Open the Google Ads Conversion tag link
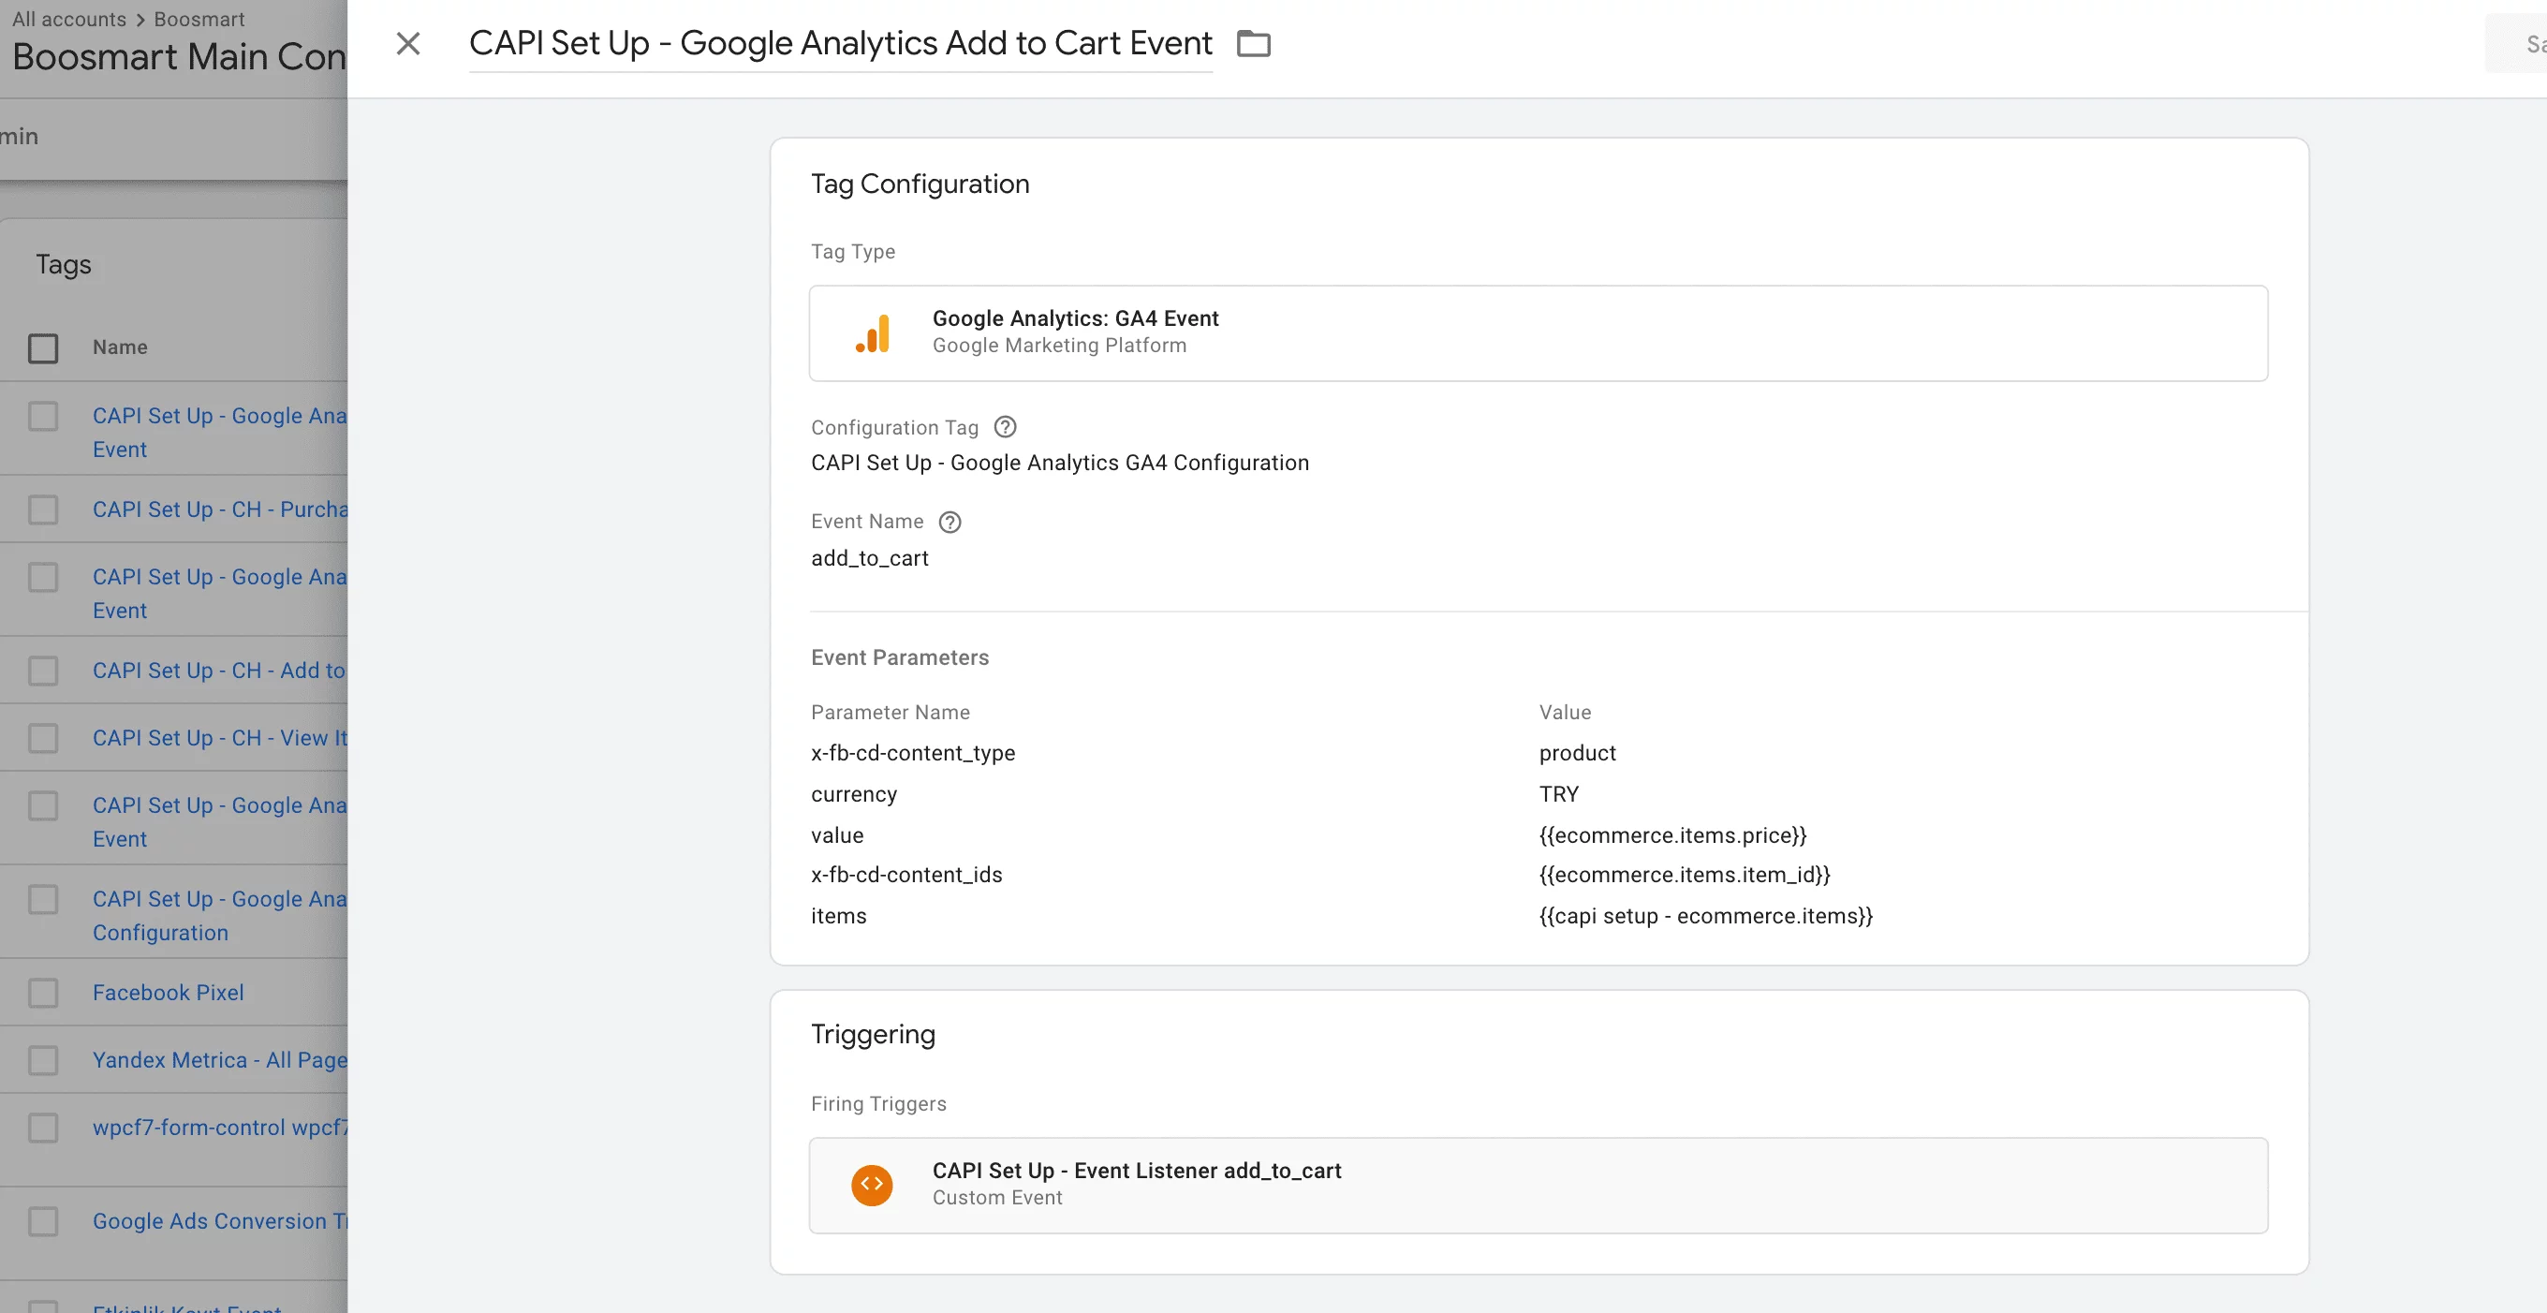The width and height of the screenshot is (2547, 1313). click(x=219, y=1221)
